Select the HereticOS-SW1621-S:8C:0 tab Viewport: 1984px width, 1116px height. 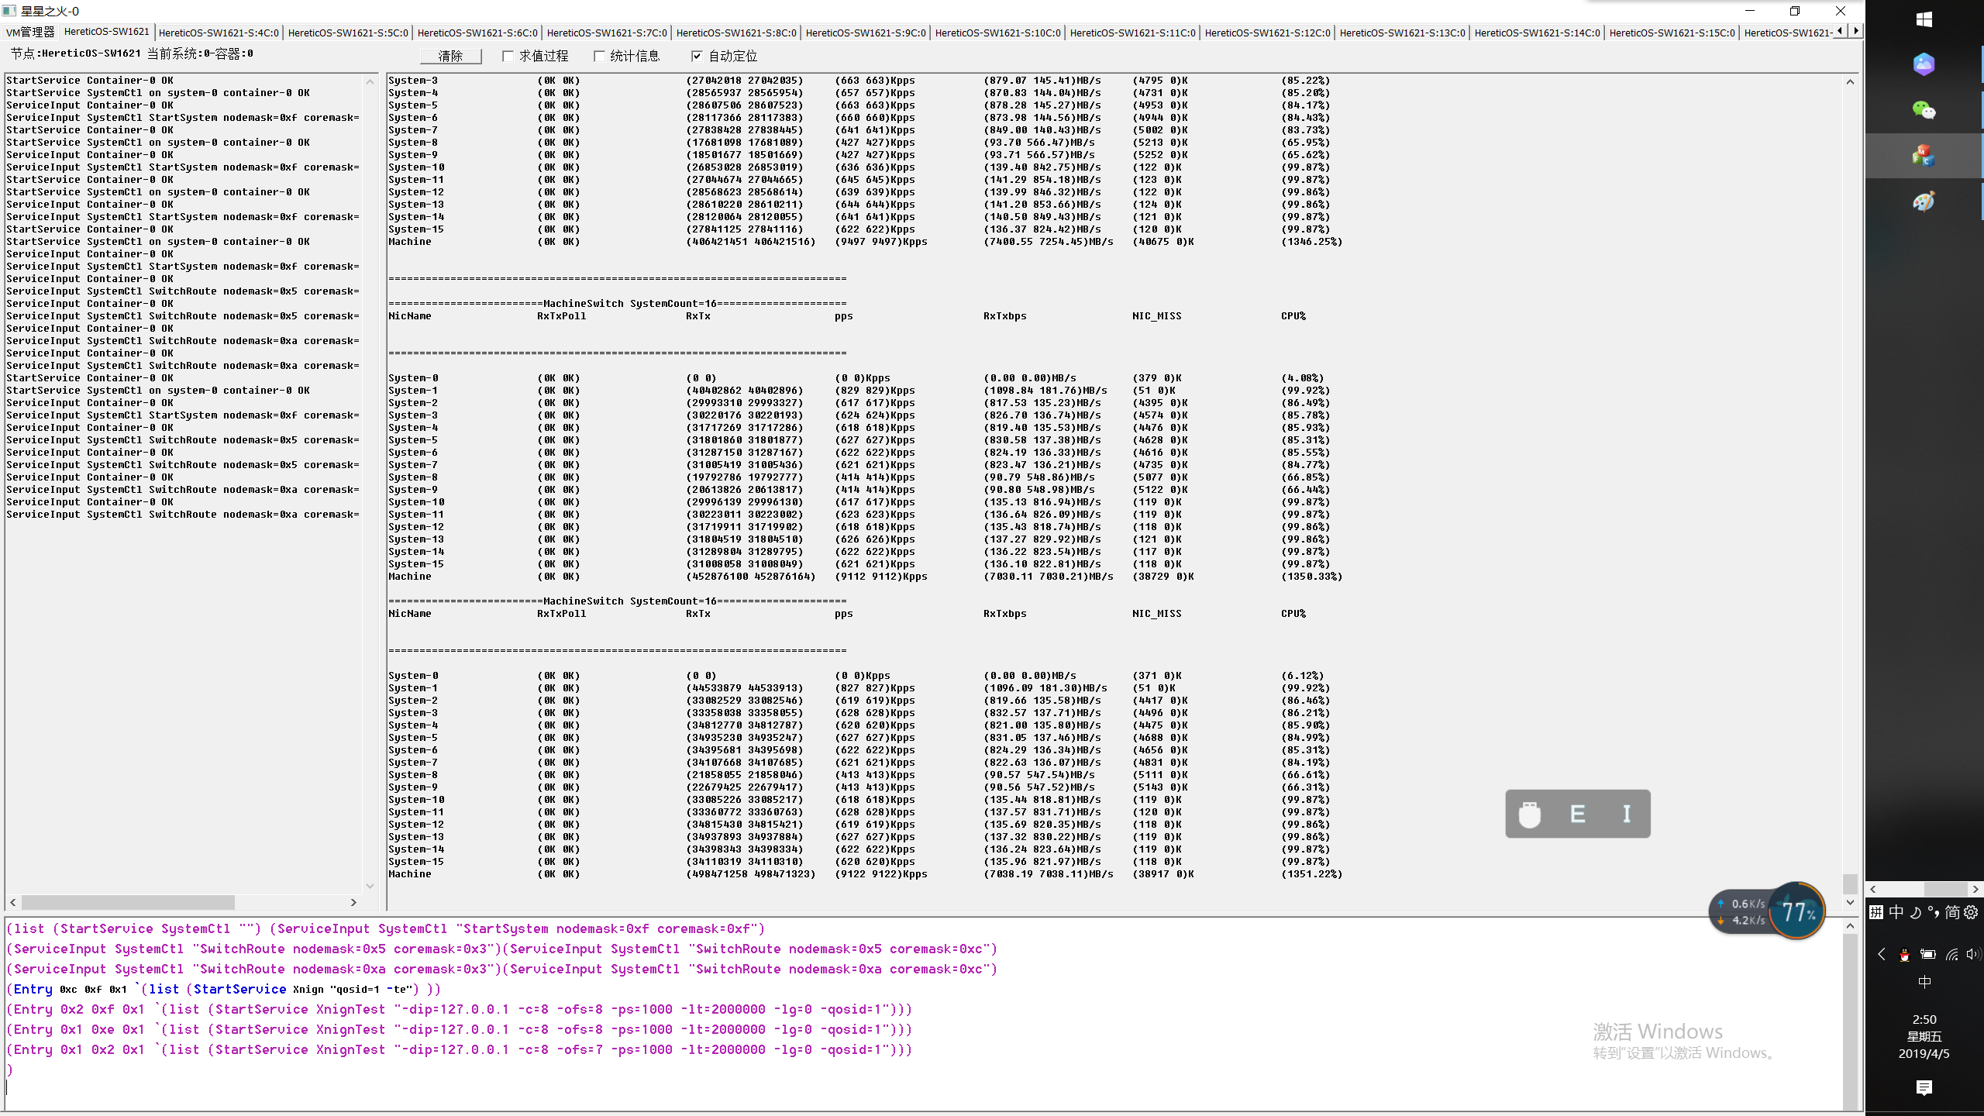click(x=735, y=33)
